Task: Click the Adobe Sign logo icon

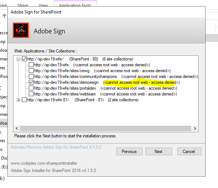Action: [21, 30]
